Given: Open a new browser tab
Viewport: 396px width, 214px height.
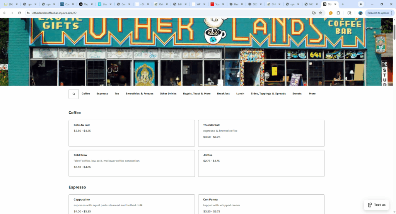Looking at the screenshot, I should (x=343, y=4).
